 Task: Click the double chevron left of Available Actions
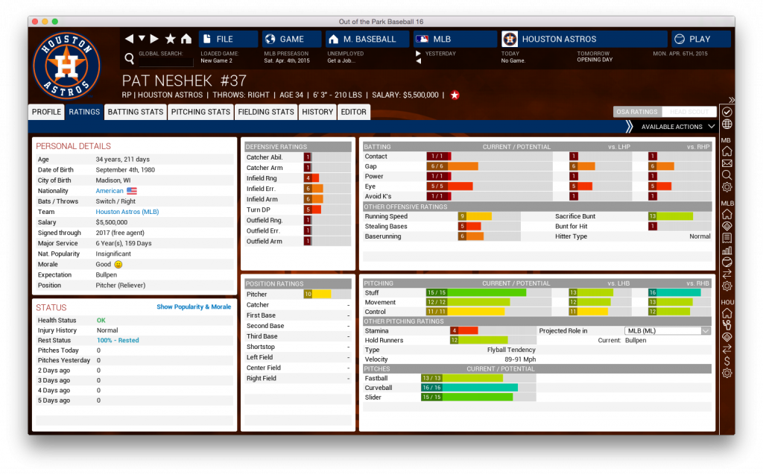pos(629,127)
